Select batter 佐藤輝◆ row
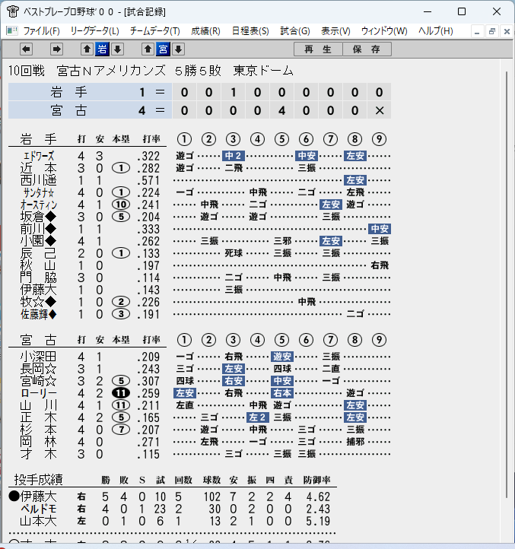The height and width of the screenshot is (549, 515). (38, 314)
